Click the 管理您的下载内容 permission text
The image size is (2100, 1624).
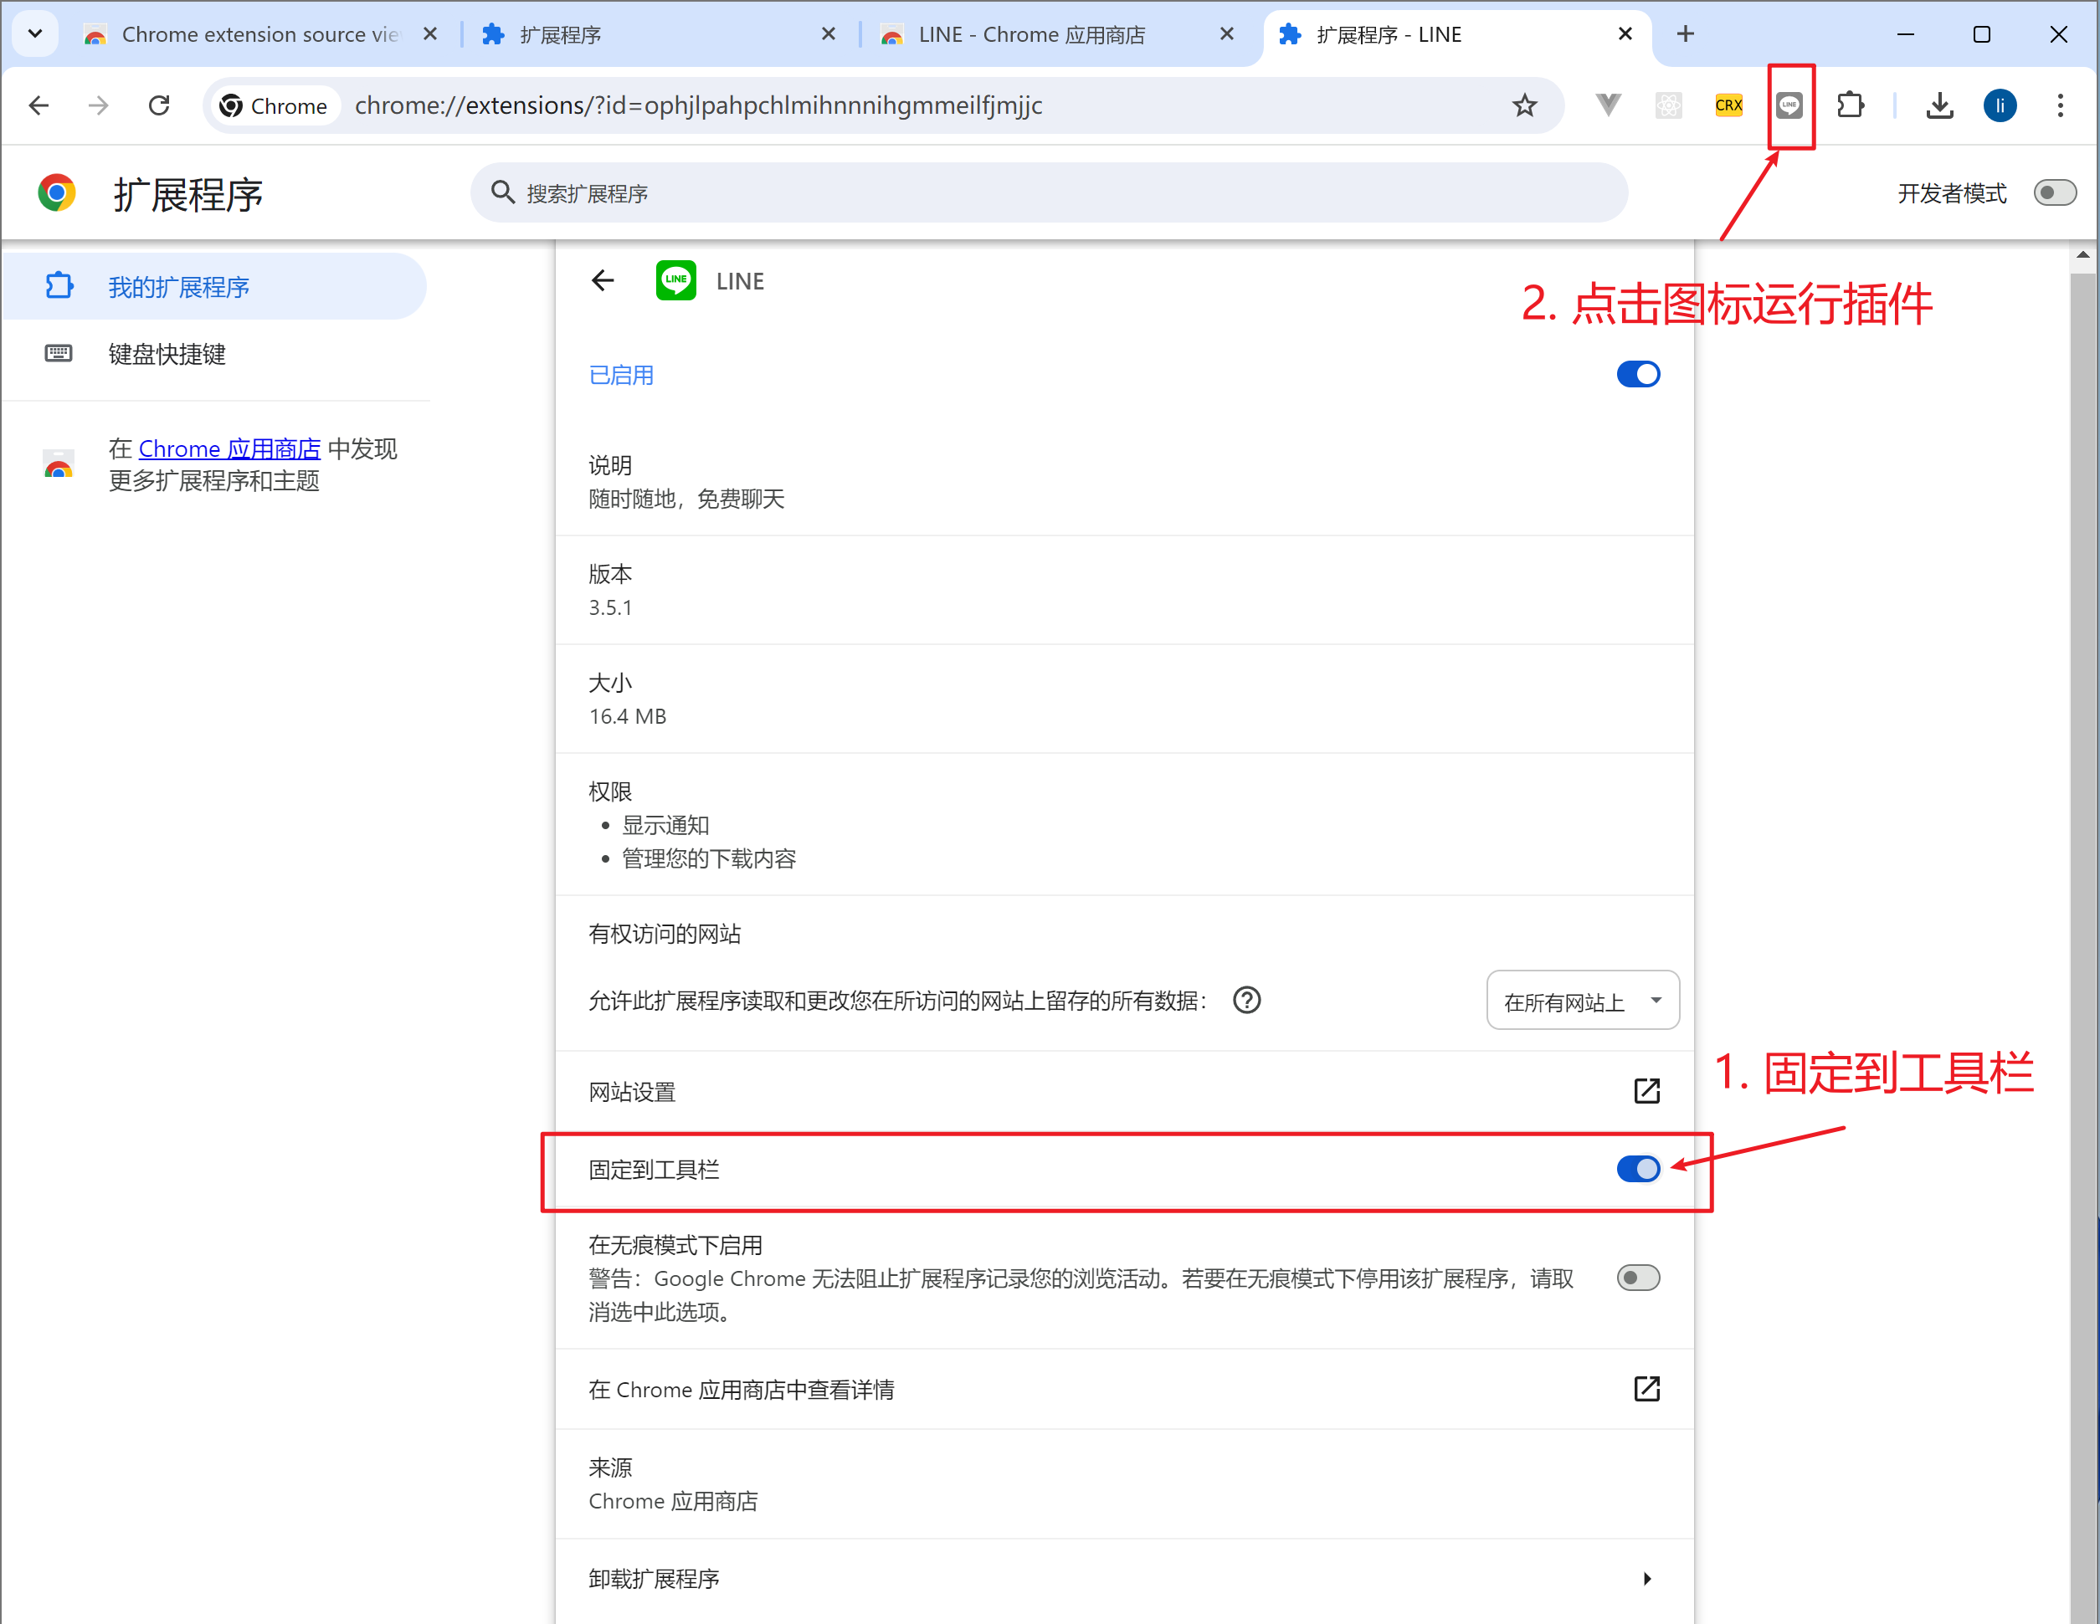[x=709, y=858]
